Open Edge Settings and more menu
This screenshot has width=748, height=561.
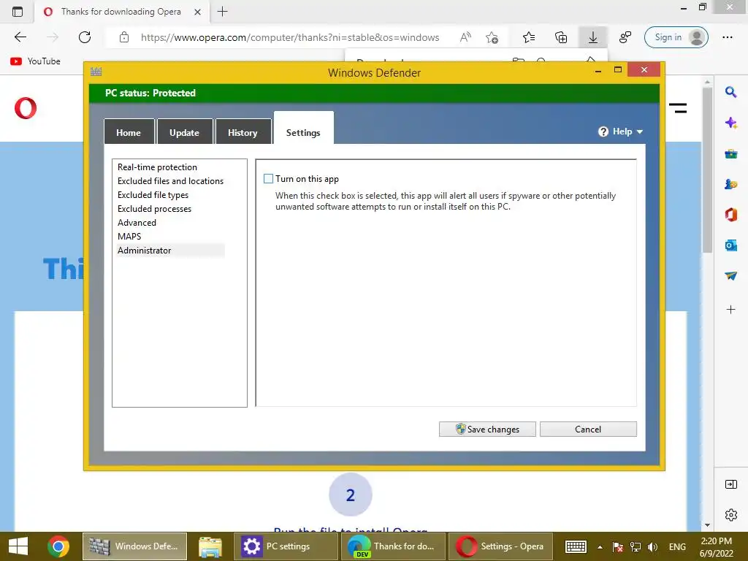pyautogui.click(x=728, y=37)
